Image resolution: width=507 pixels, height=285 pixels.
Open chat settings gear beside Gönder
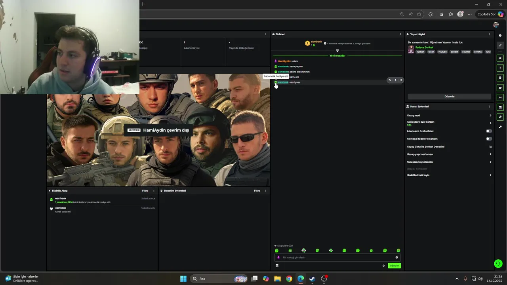[x=383, y=266]
